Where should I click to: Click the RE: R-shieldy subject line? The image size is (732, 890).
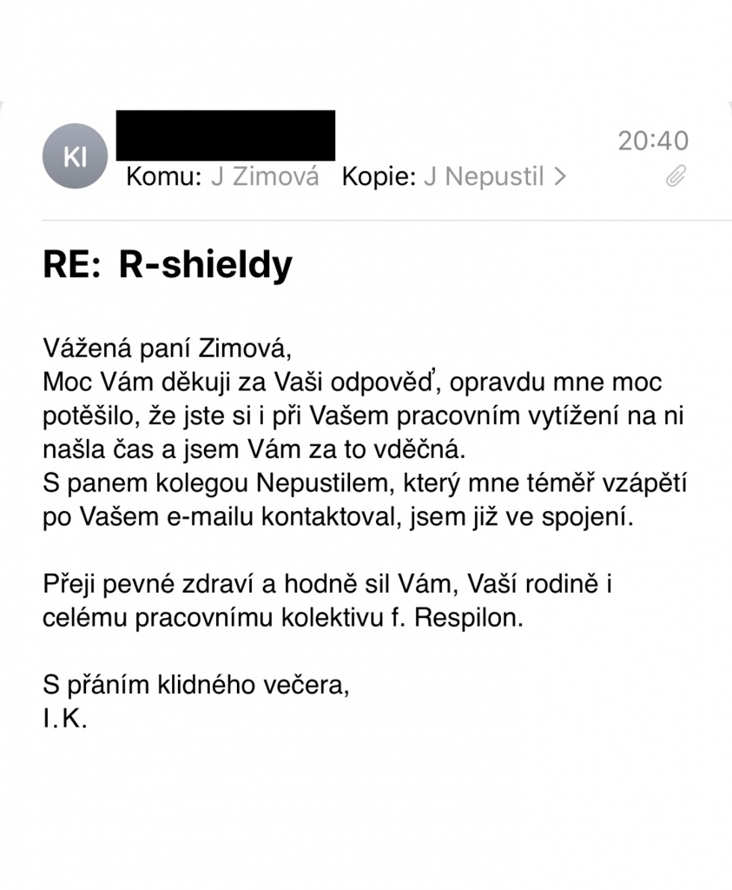168,264
